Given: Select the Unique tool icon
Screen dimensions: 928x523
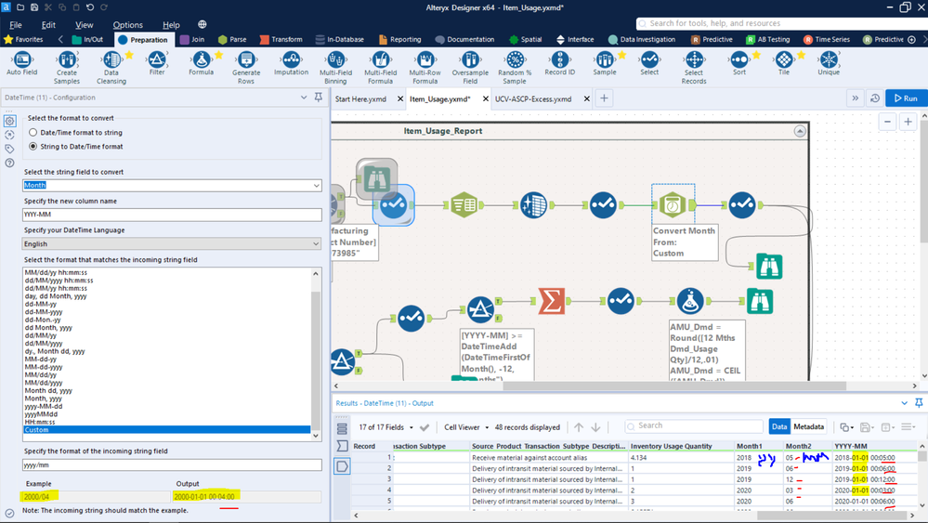Looking at the screenshot, I should click(829, 61).
